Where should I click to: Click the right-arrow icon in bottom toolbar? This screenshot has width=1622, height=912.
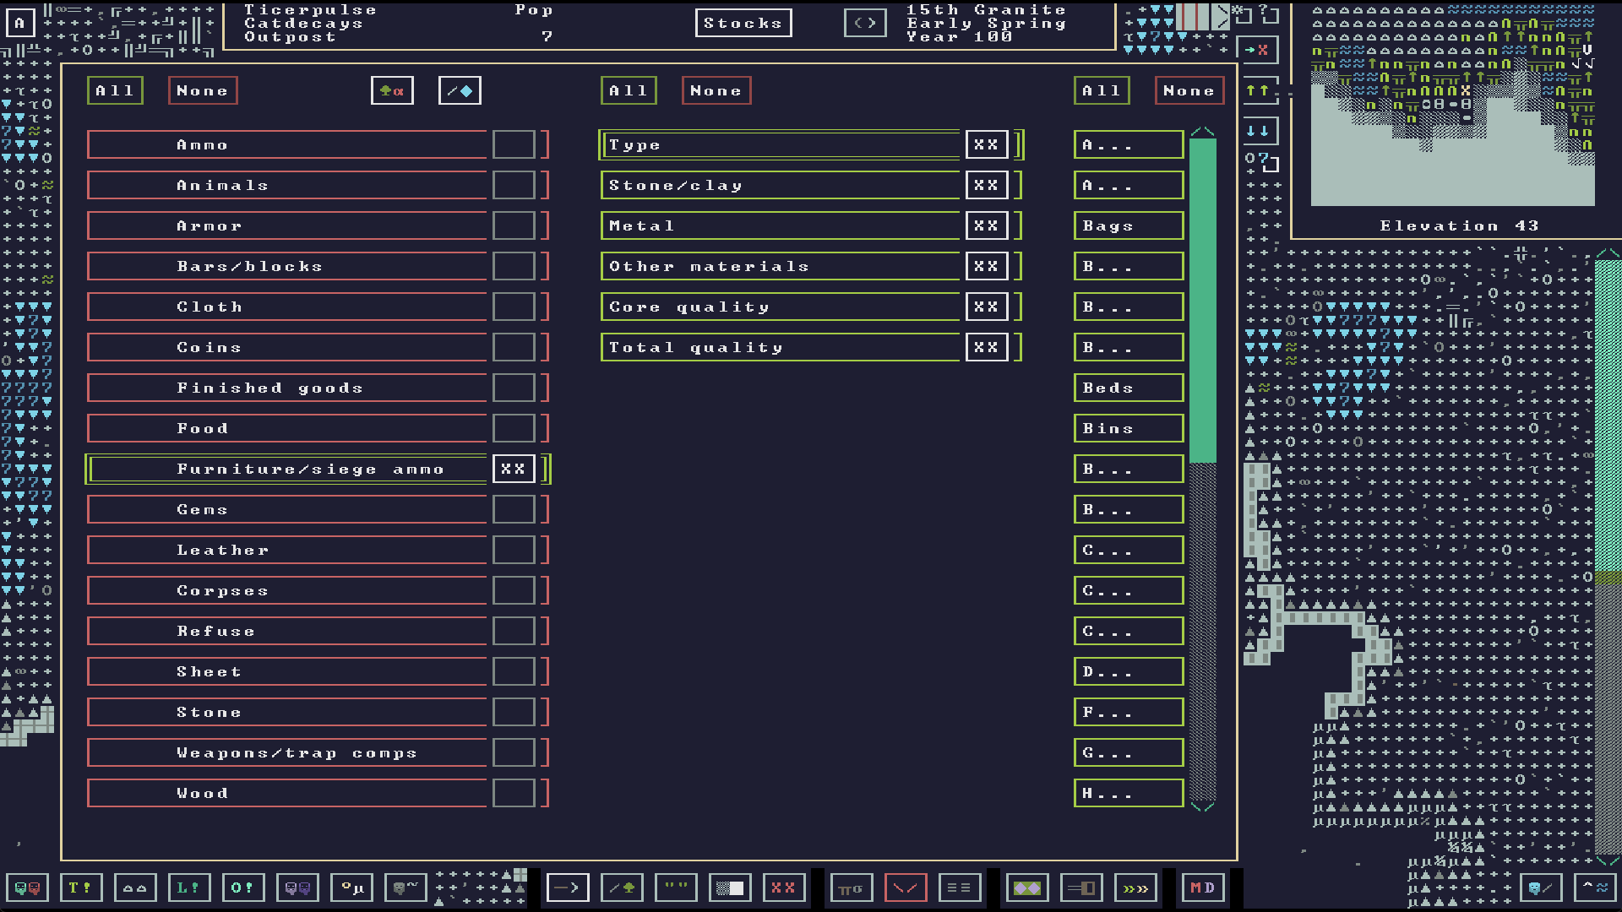click(x=568, y=888)
